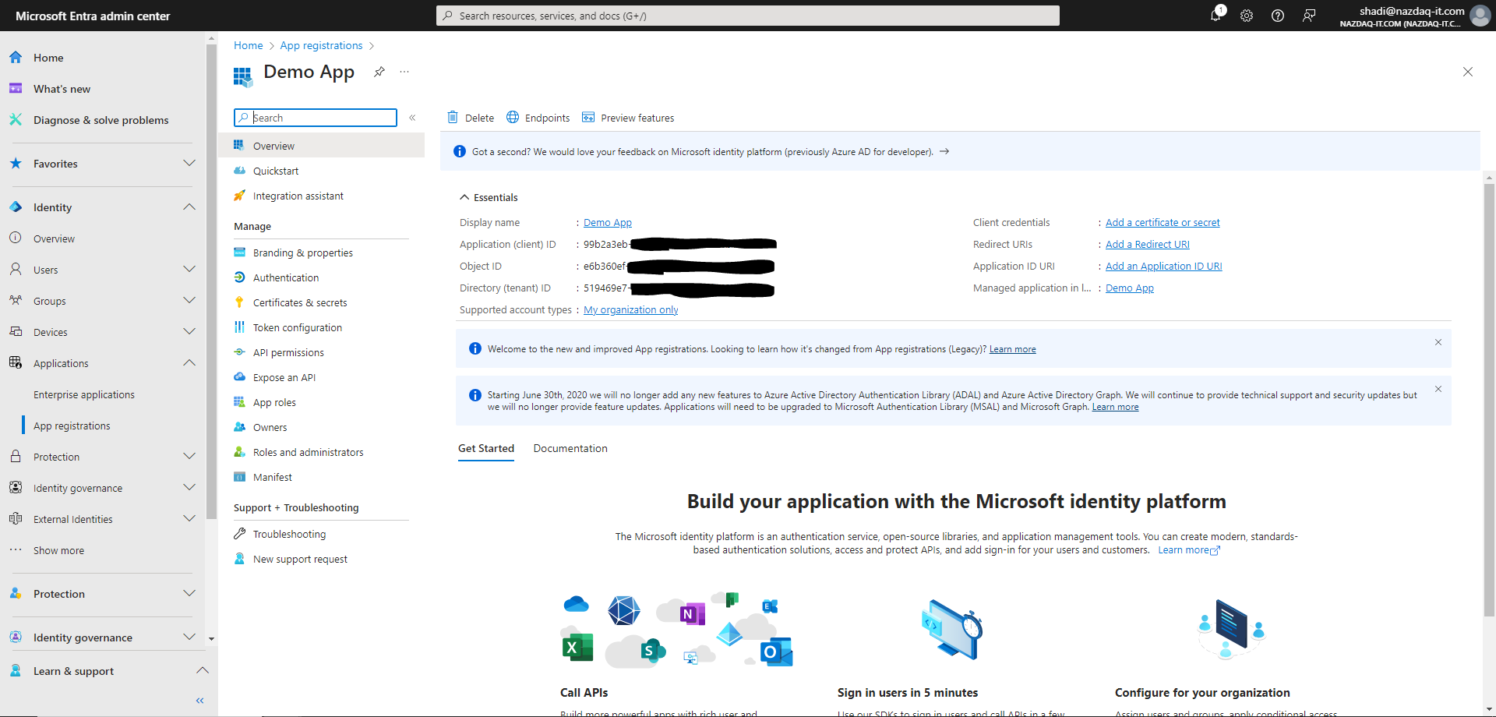Click the Delete trash icon
The height and width of the screenshot is (717, 1496).
(x=453, y=118)
